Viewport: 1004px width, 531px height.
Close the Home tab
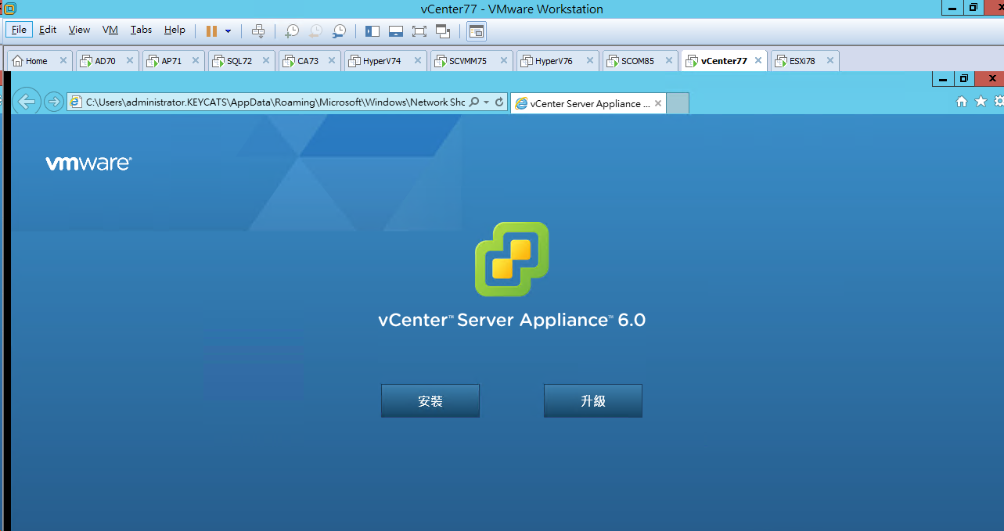coord(63,60)
